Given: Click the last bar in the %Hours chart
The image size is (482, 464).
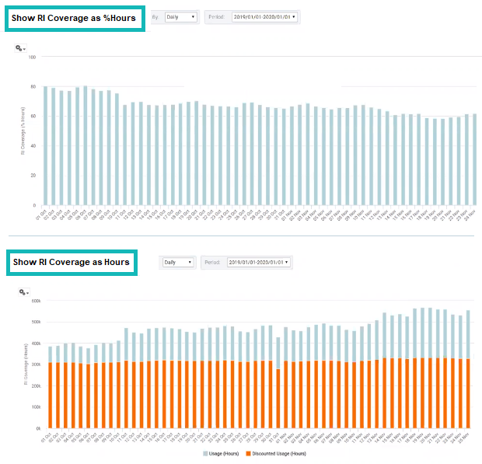Looking at the screenshot, I should coord(474,159).
